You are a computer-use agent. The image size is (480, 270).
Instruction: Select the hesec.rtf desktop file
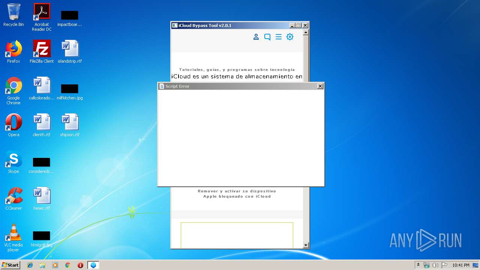[x=42, y=199]
